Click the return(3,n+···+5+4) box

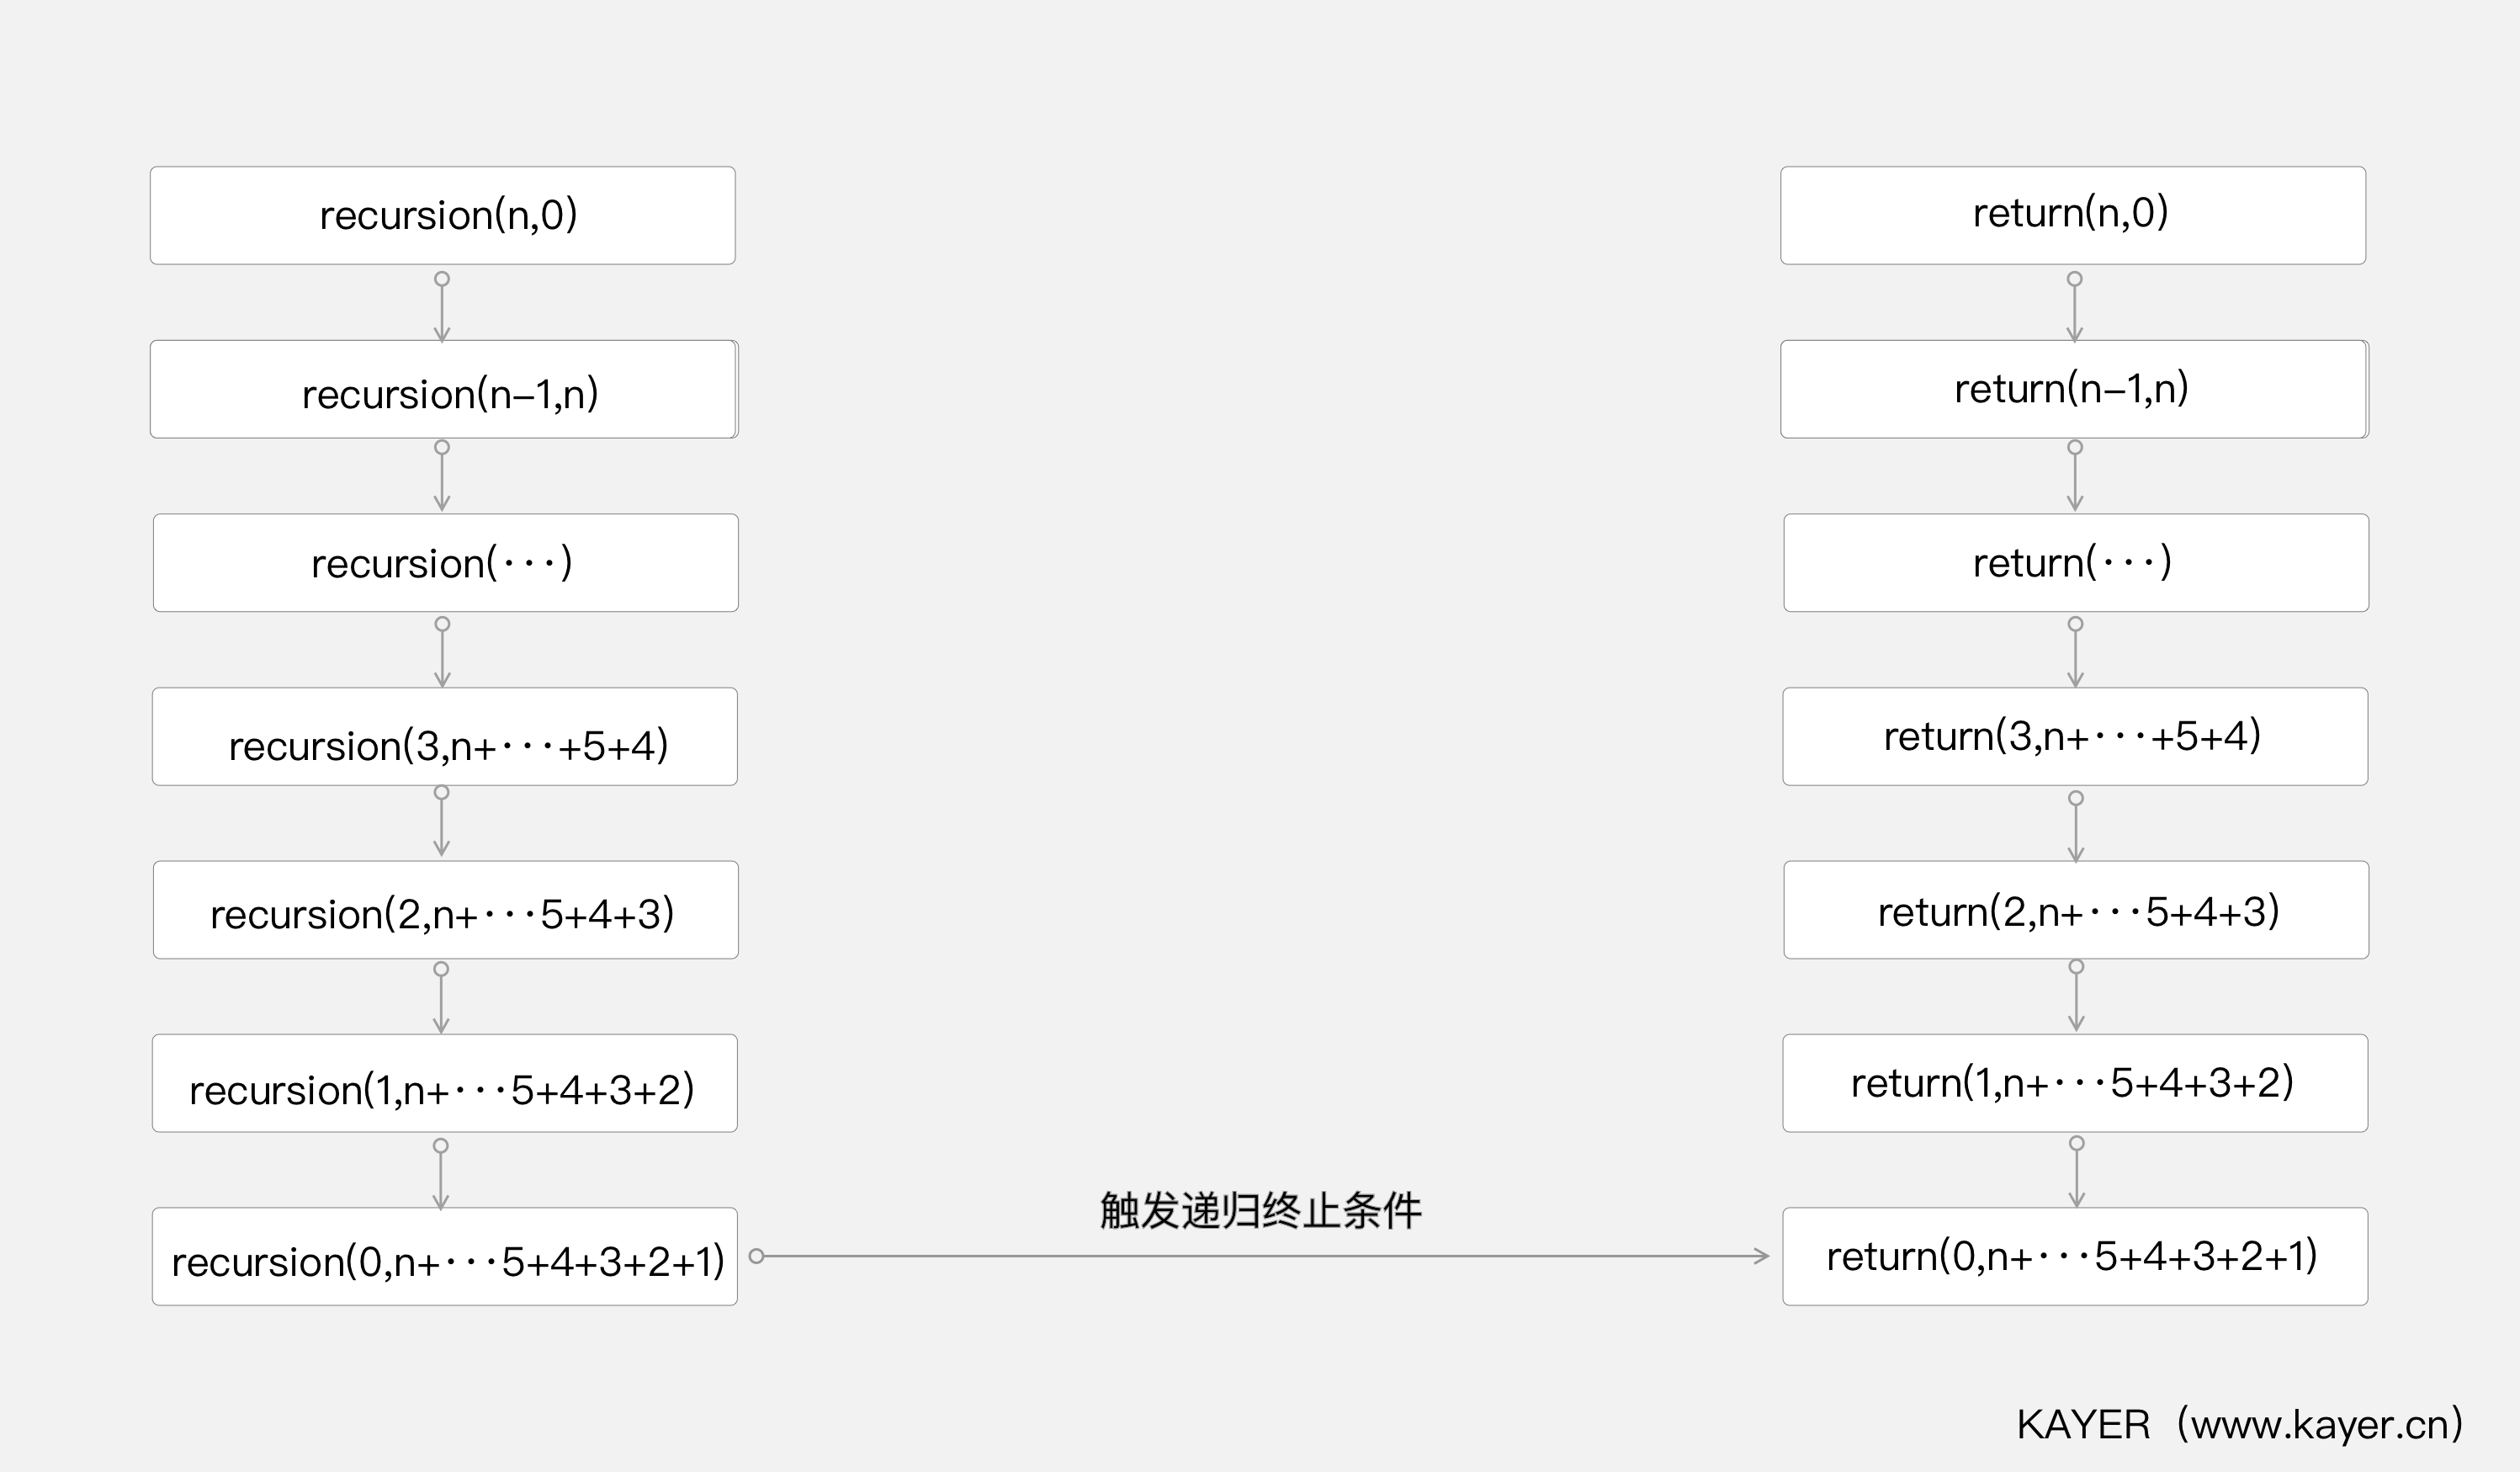(x=2075, y=737)
